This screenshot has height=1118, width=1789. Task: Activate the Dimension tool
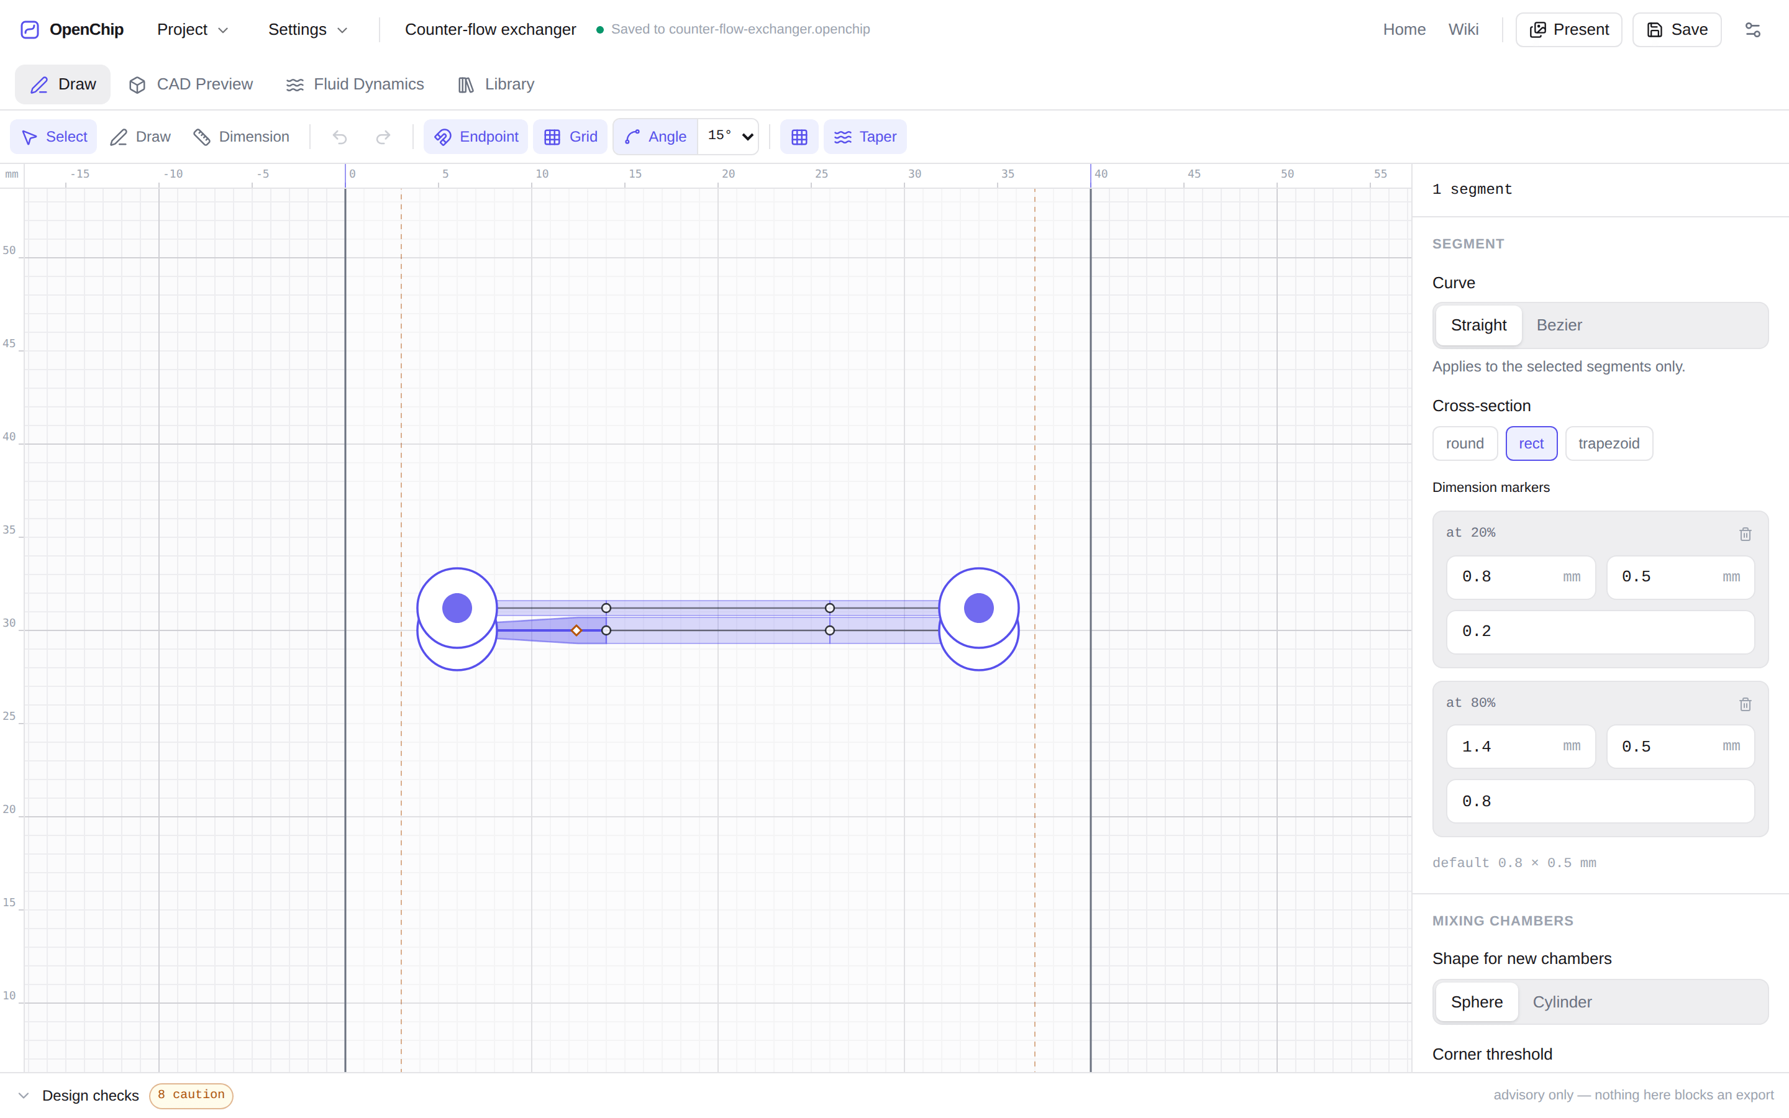pos(242,137)
